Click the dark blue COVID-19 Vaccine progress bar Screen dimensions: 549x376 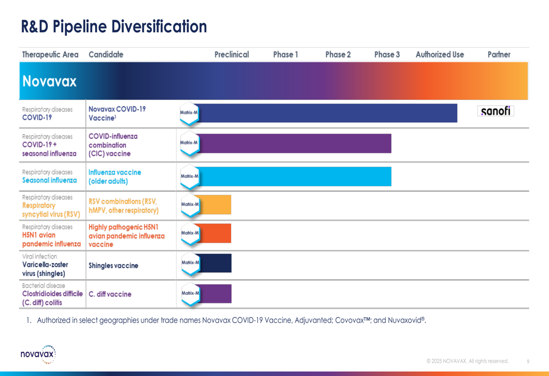pyautogui.click(x=328, y=113)
